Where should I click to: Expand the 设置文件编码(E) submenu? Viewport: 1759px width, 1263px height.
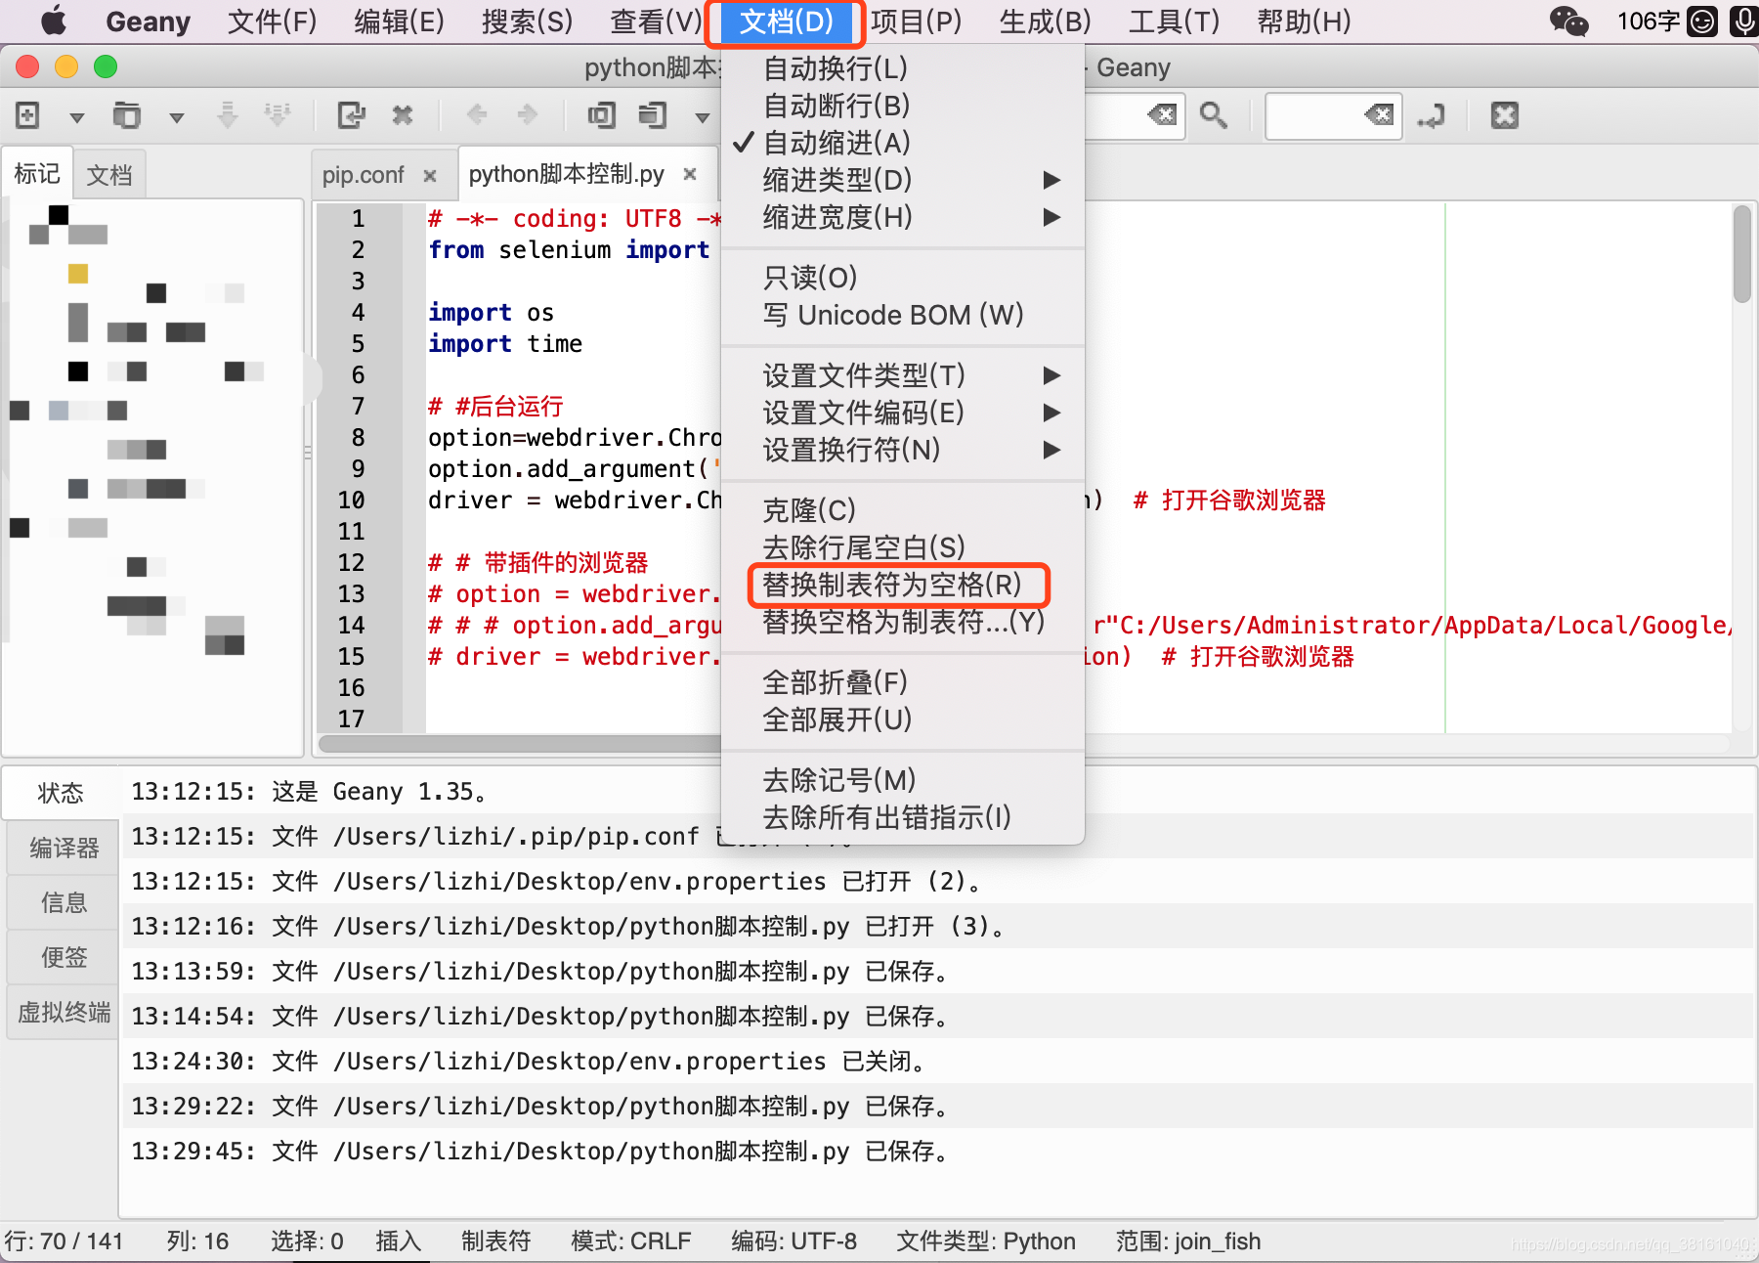pyautogui.click(x=902, y=413)
